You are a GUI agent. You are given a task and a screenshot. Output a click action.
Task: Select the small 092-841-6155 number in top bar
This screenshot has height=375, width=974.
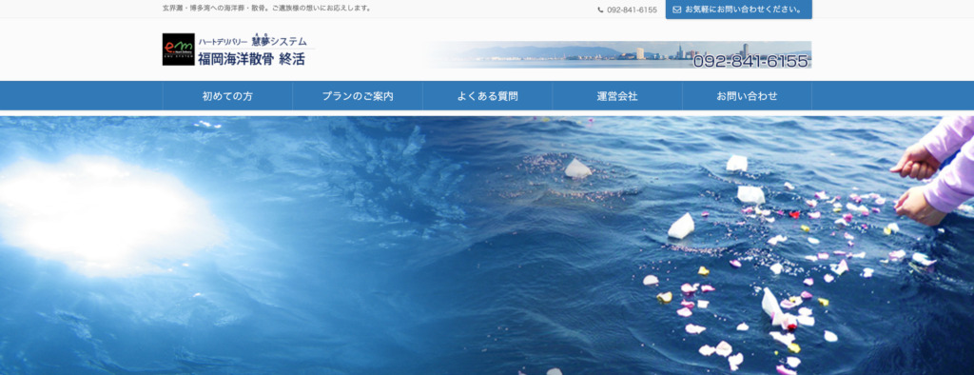[x=632, y=10]
